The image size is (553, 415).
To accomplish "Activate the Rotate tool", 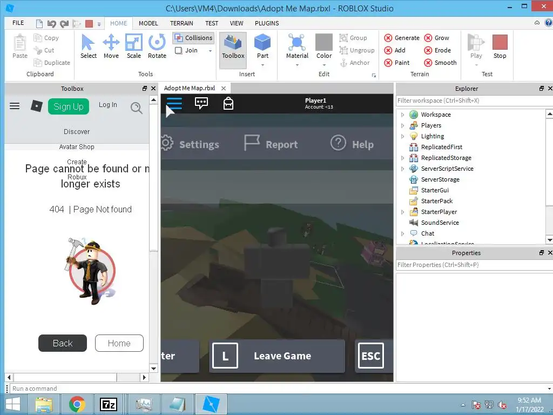I will 157,46.
